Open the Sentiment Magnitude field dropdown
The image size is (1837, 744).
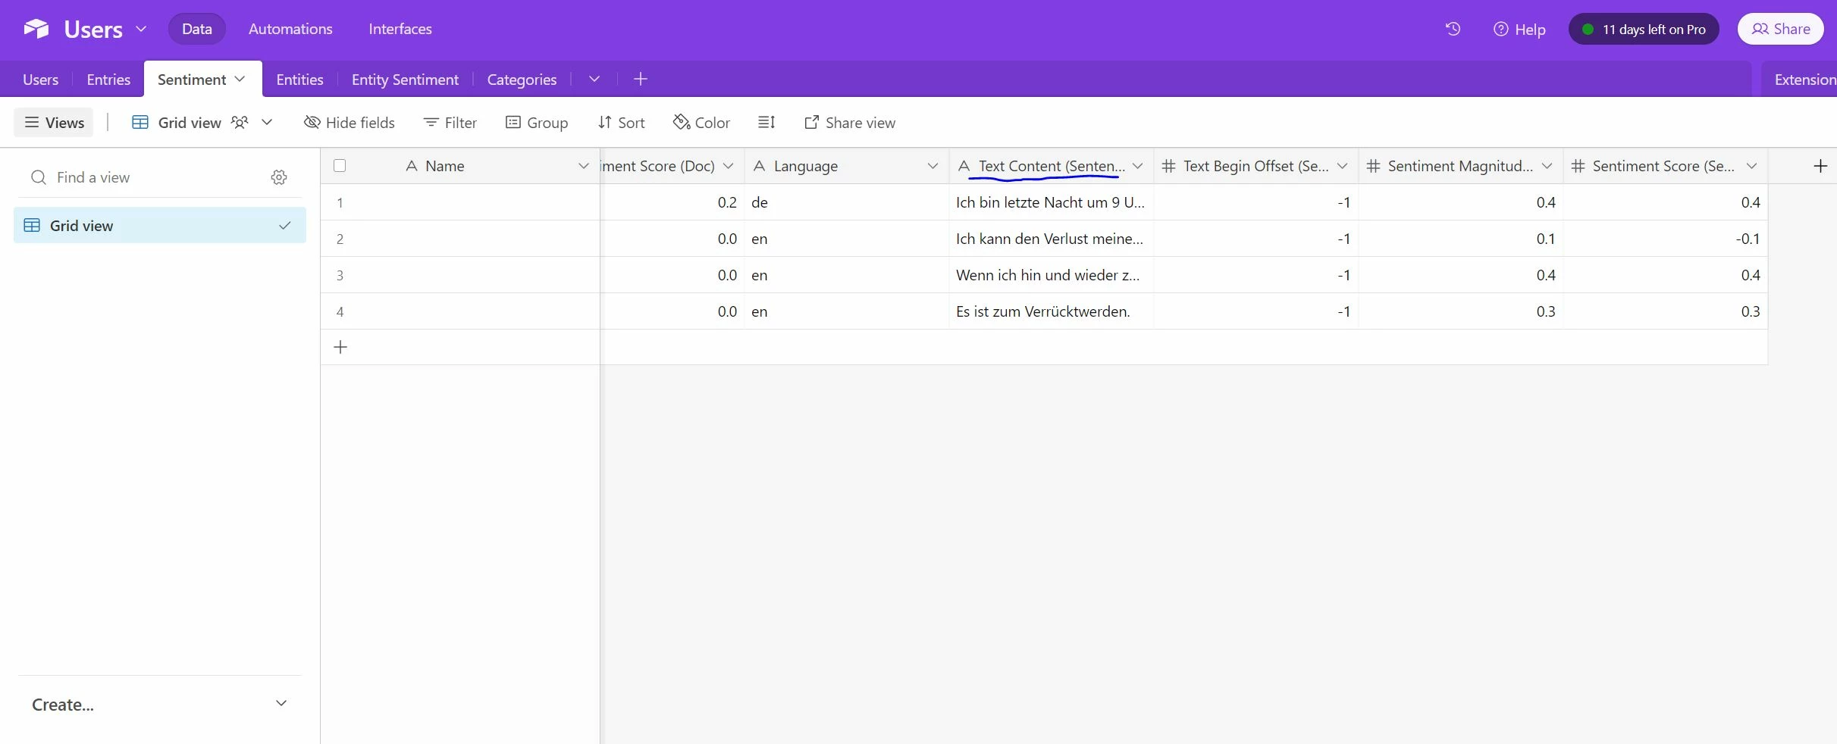[1547, 166]
